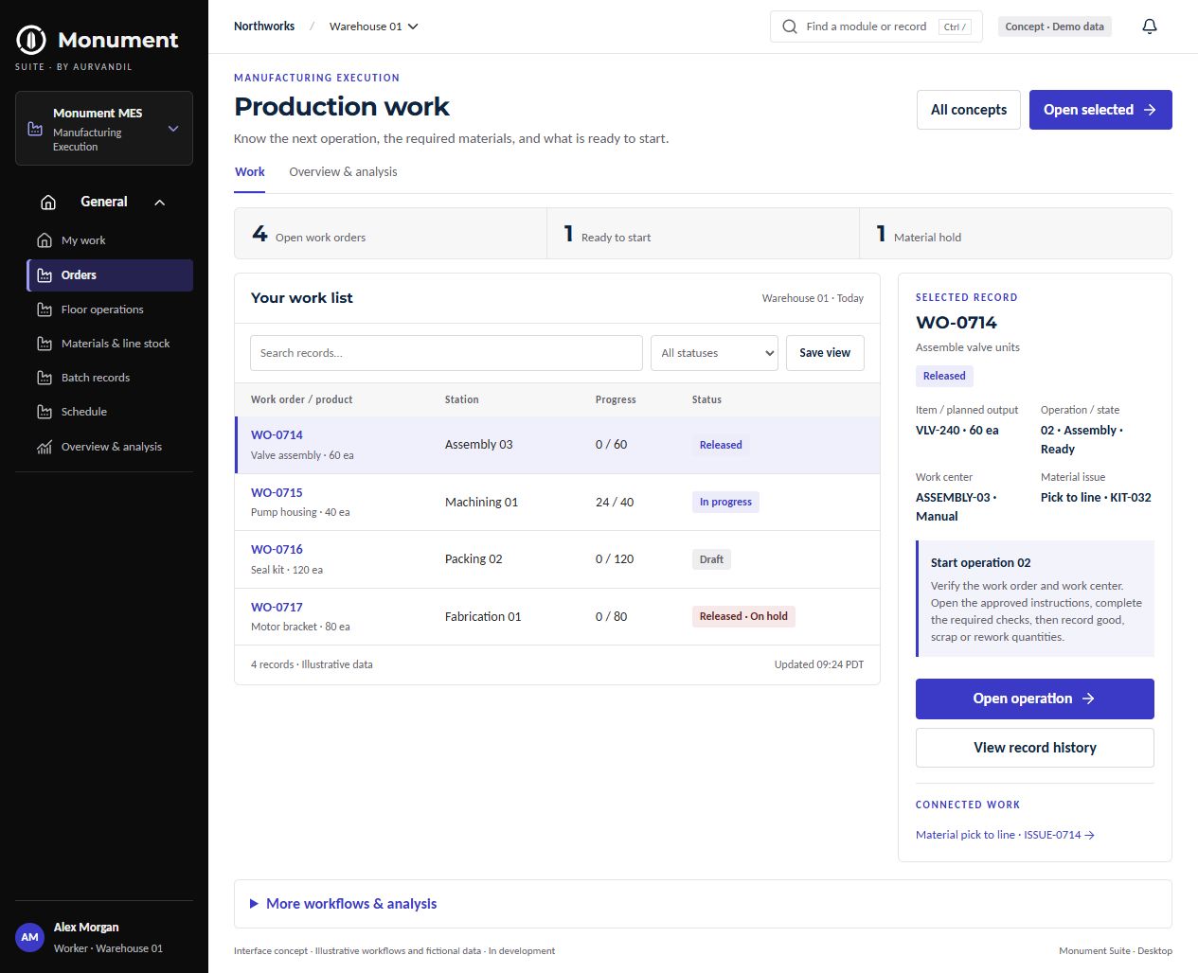Click the Progress column header
Screen dimensions: 1198x973
pyautogui.click(x=616, y=399)
